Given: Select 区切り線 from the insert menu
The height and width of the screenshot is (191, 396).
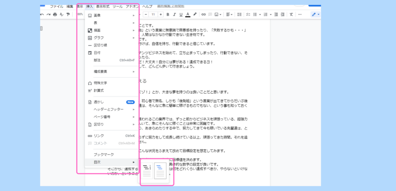Looking at the screenshot, I should click(112, 45).
